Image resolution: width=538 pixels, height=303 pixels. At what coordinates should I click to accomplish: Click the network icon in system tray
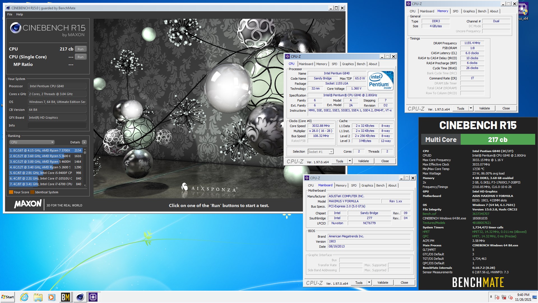504,297
